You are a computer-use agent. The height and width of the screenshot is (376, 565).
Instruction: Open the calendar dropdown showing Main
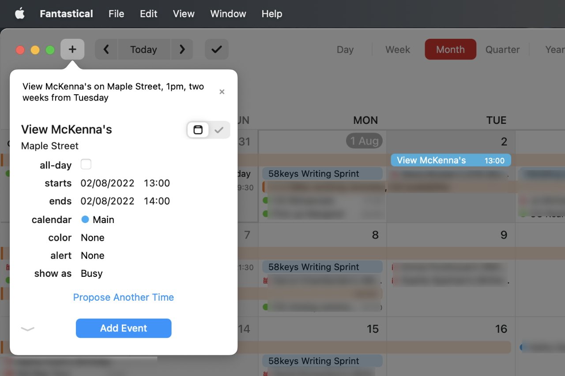(x=98, y=220)
